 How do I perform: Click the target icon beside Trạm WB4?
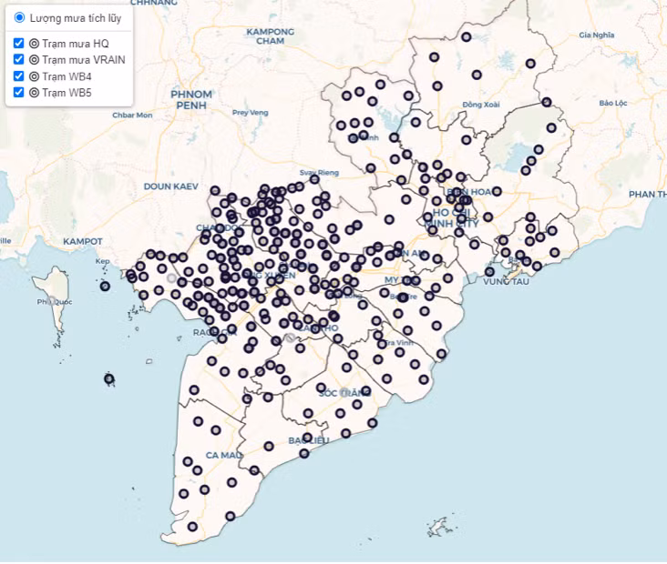click(35, 76)
